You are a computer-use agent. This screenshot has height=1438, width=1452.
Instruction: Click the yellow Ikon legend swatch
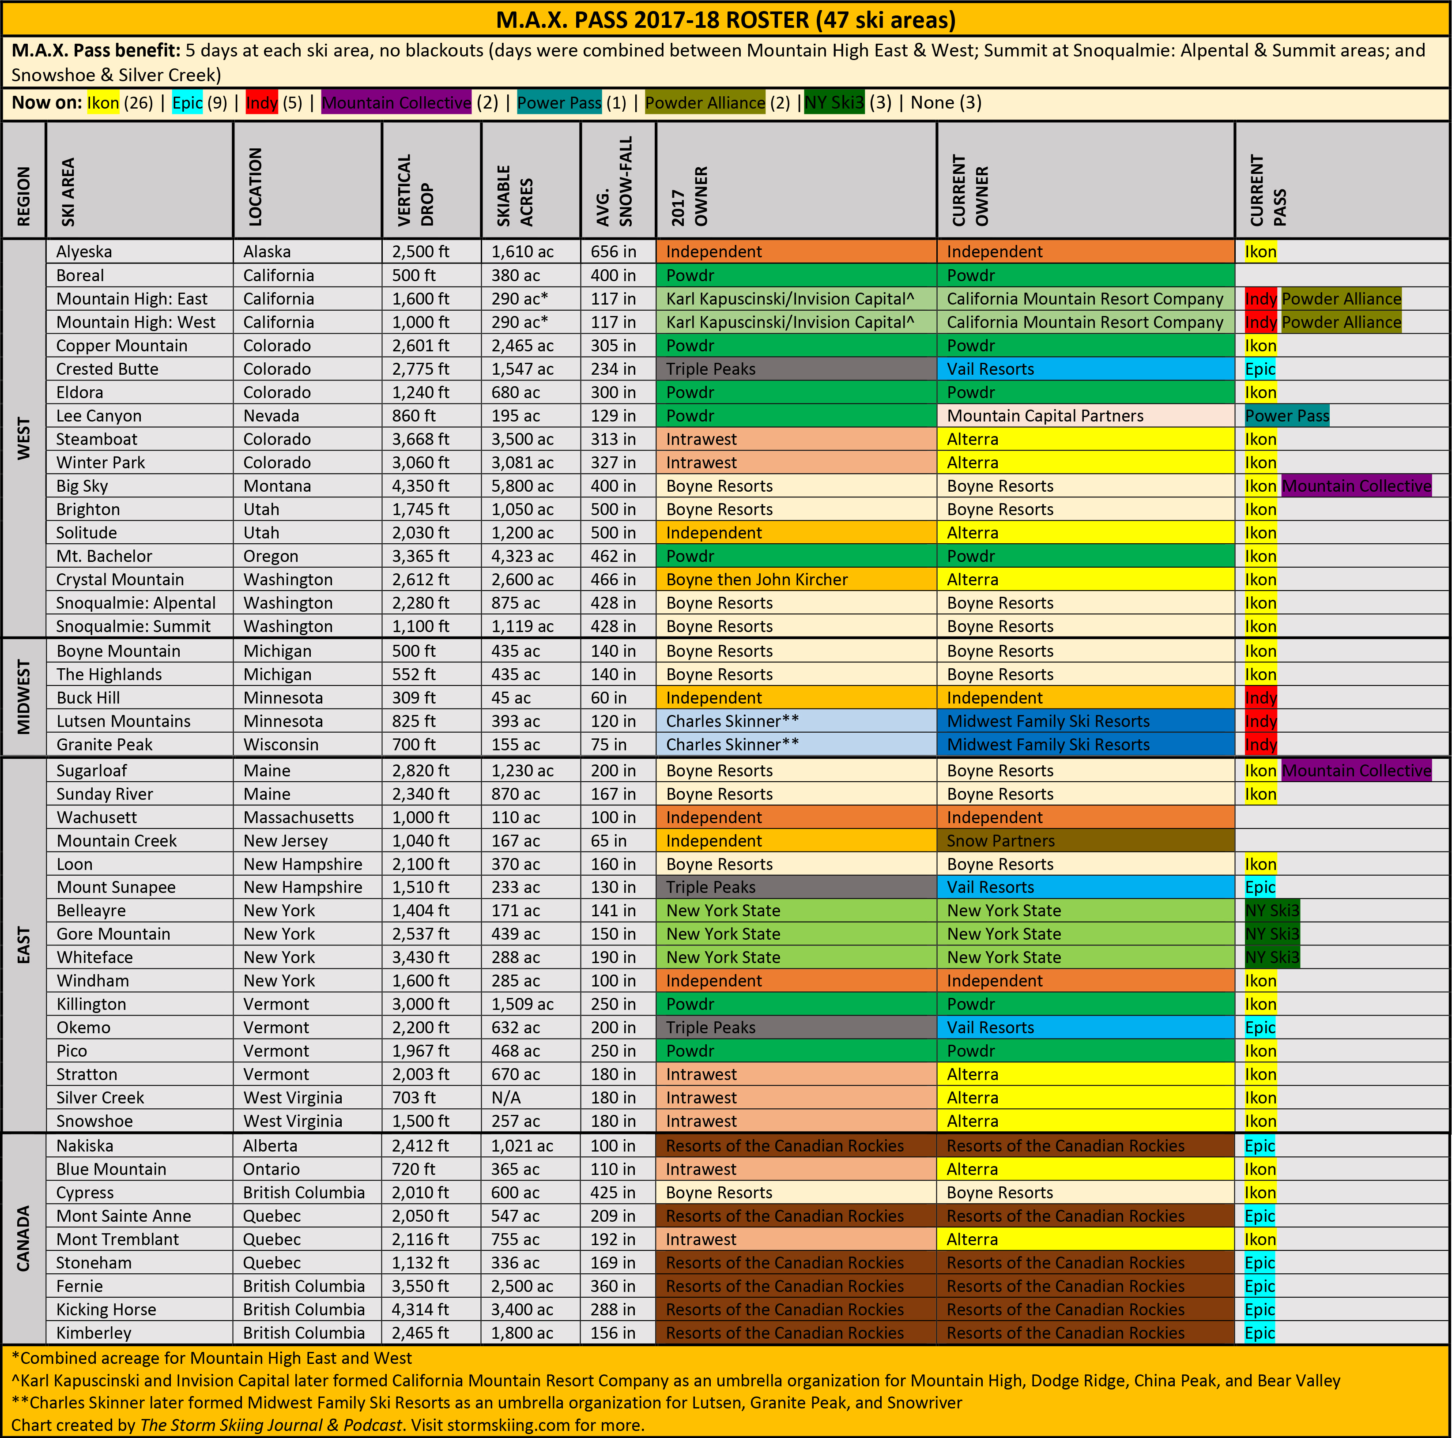coord(103,103)
